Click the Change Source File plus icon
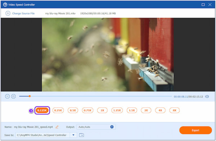Image resolution: width=216 pixels, height=141 pixels. pyautogui.click(x=8, y=13)
